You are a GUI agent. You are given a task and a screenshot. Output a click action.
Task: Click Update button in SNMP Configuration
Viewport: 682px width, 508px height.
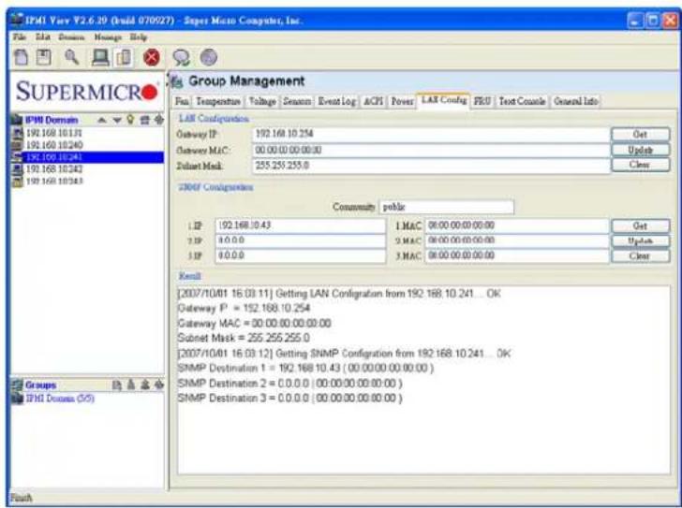click(640, 241)
